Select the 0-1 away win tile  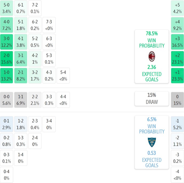(7, 124)
